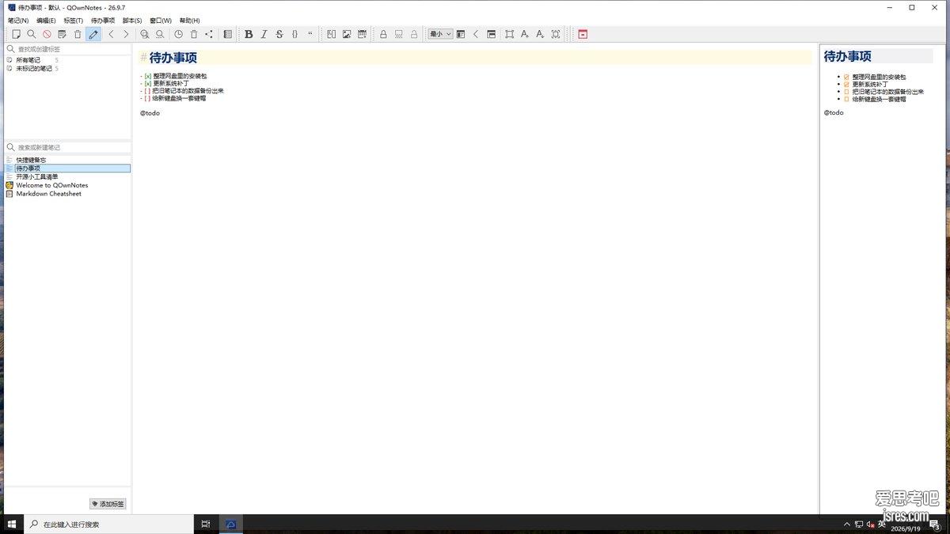Toggle the pencil edit-mode icon

pos(93,34)
